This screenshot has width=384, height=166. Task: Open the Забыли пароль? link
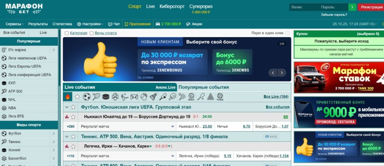pos(334,15)
